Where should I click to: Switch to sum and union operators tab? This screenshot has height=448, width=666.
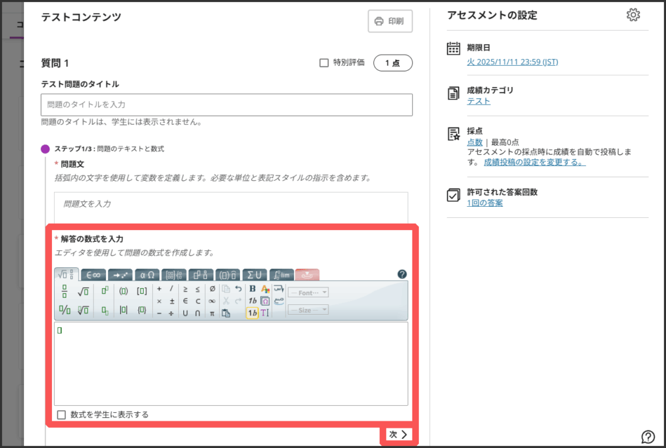254,274
